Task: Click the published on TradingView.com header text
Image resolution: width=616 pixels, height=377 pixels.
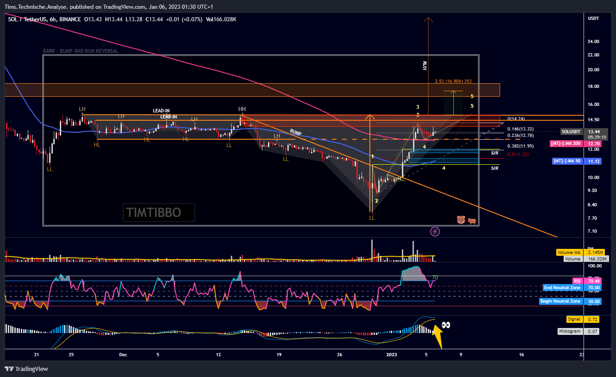Action: (107, 7)
